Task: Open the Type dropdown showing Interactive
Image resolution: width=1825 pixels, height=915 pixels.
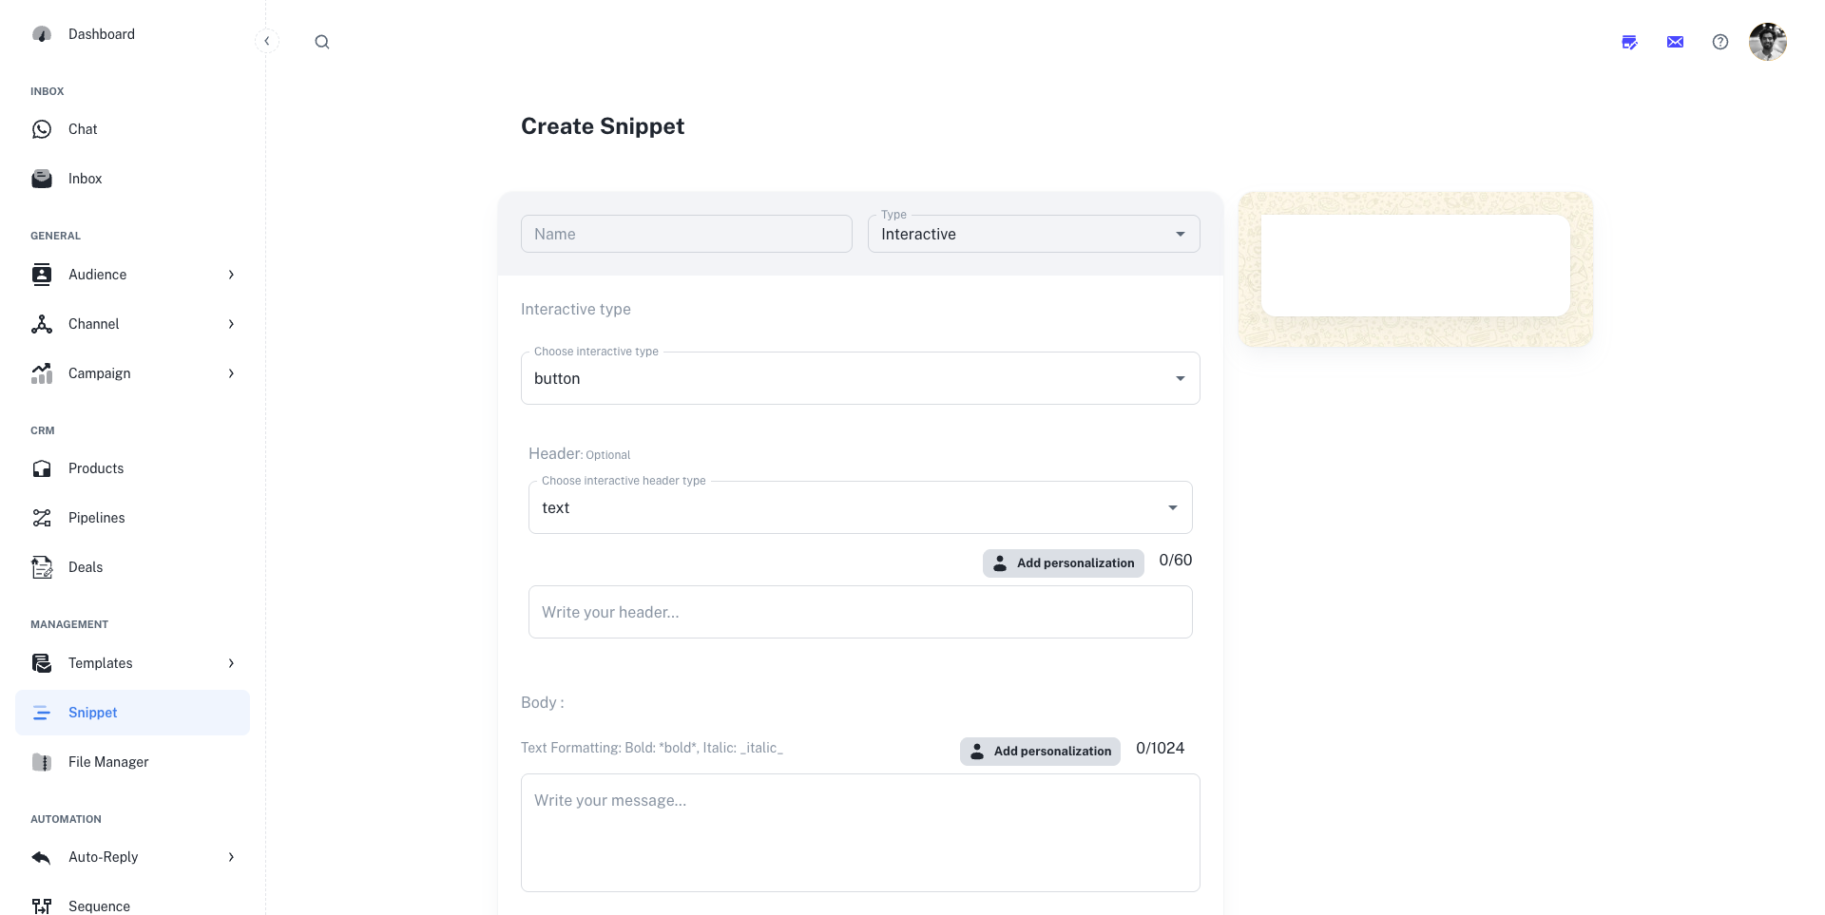Action: click(x=1033, y=234)
